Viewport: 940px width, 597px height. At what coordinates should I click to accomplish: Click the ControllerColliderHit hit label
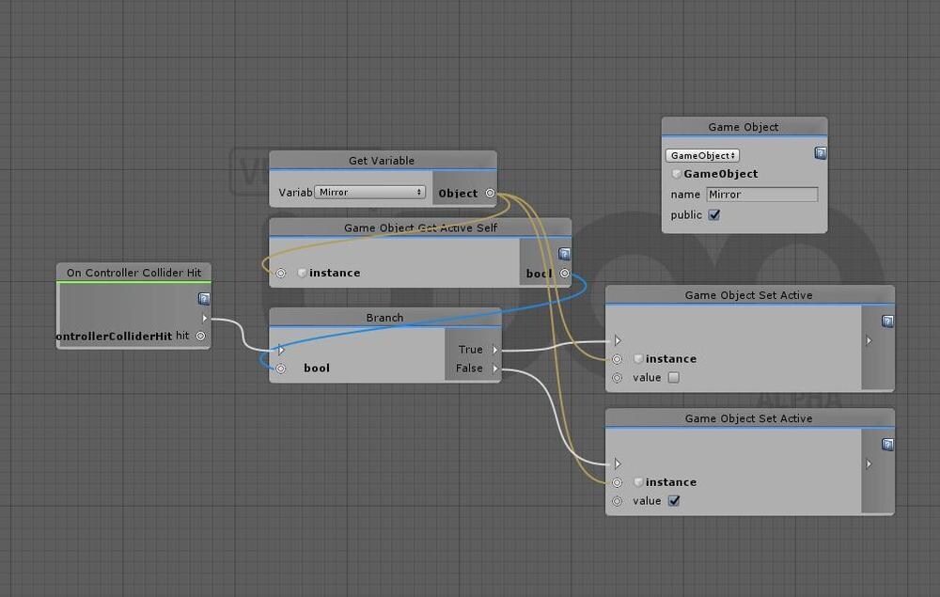(x=123, y=337)
